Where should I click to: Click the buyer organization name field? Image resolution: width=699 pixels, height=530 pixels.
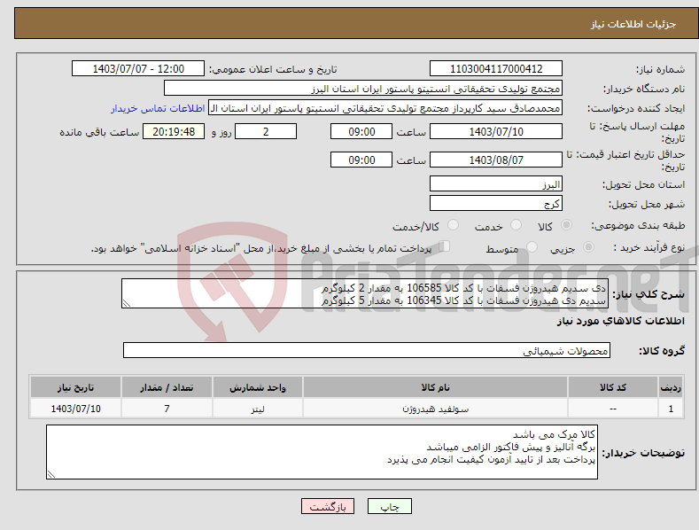pos(363,89)
